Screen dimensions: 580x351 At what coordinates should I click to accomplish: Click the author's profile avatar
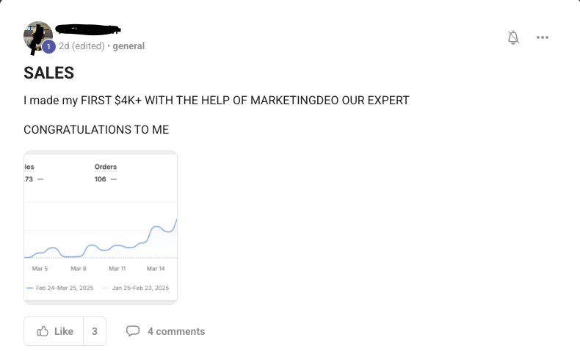(x=37, y=37)
